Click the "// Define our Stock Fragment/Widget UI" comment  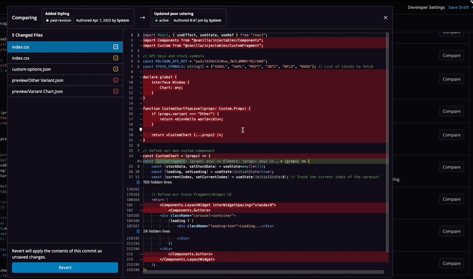[x=192, y=194]
